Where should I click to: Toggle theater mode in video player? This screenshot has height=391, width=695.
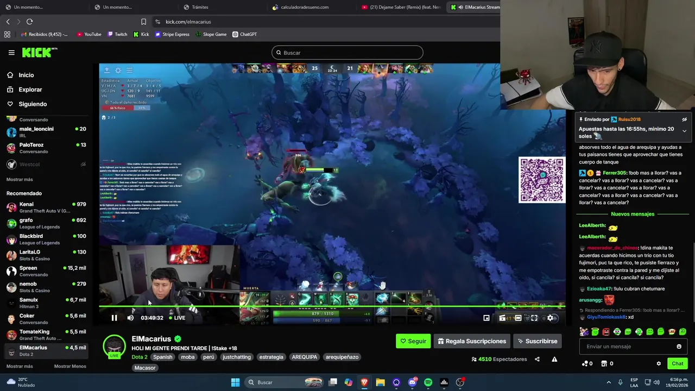point(518,318)
